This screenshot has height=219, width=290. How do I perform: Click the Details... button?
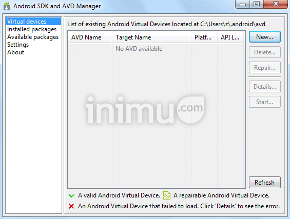pyautogui.click(x=265, y=87)
